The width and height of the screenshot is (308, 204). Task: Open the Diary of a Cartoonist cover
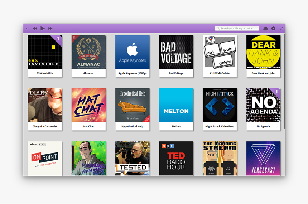pos(45,105)
